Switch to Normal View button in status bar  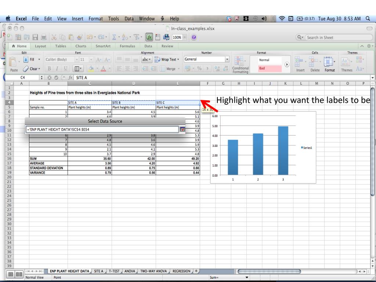(11, 274)
